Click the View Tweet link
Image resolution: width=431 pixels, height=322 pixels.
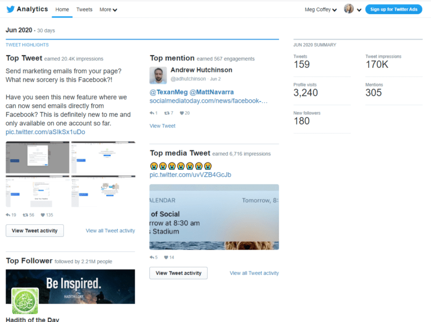162,126
